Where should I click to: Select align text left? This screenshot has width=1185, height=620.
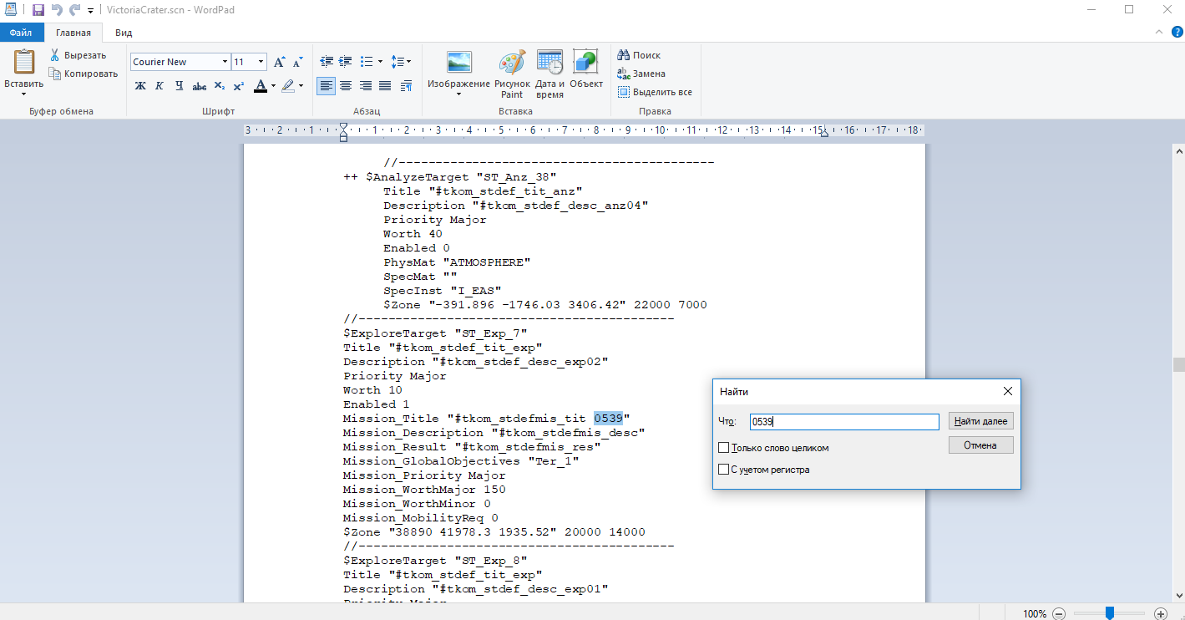[327, 85]
